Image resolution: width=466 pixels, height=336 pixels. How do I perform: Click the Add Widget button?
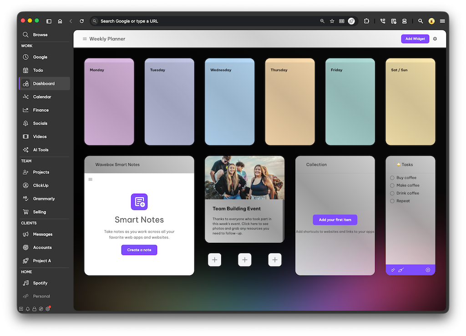click(415, 39)
